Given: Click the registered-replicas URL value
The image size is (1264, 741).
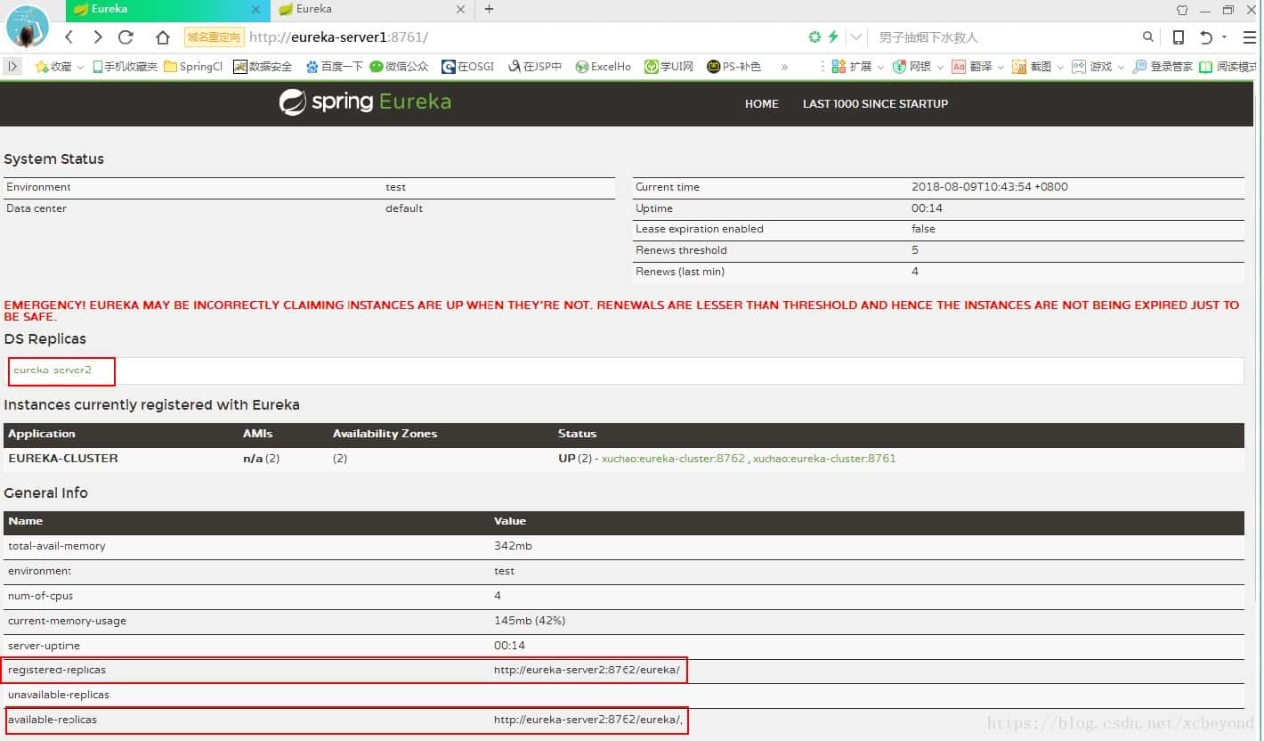Looking at the screenshot, I should tap(587, 670).
